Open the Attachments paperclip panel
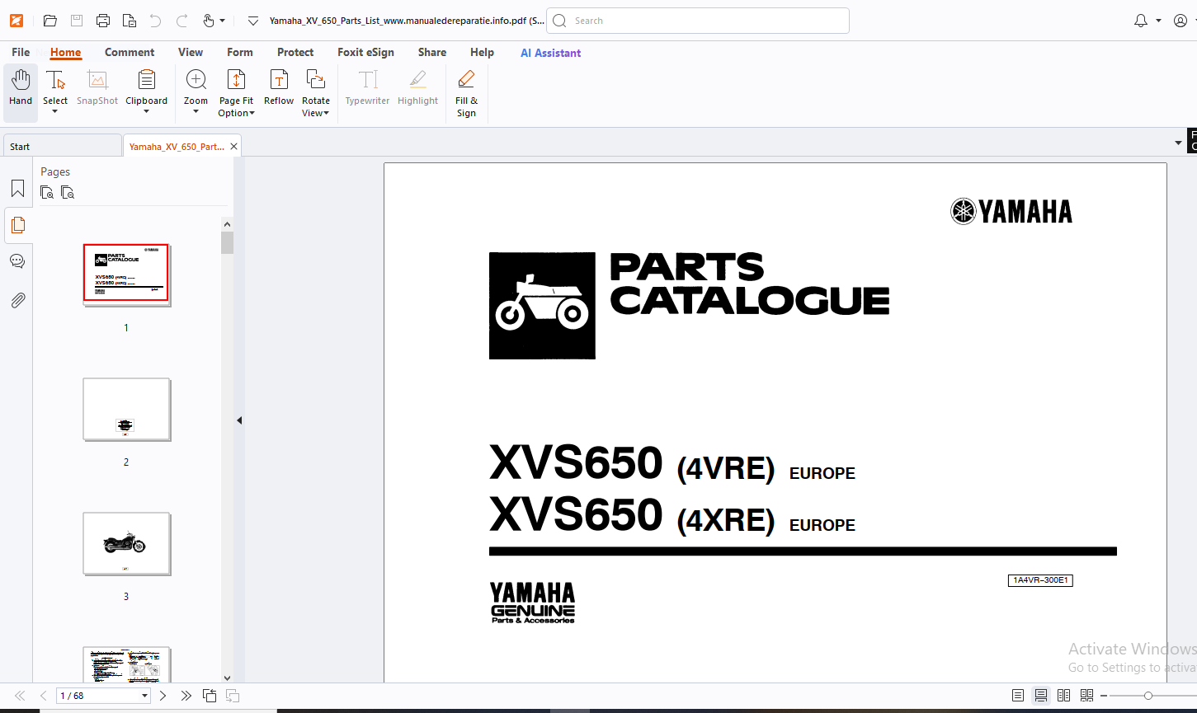 tap(17, 300)
